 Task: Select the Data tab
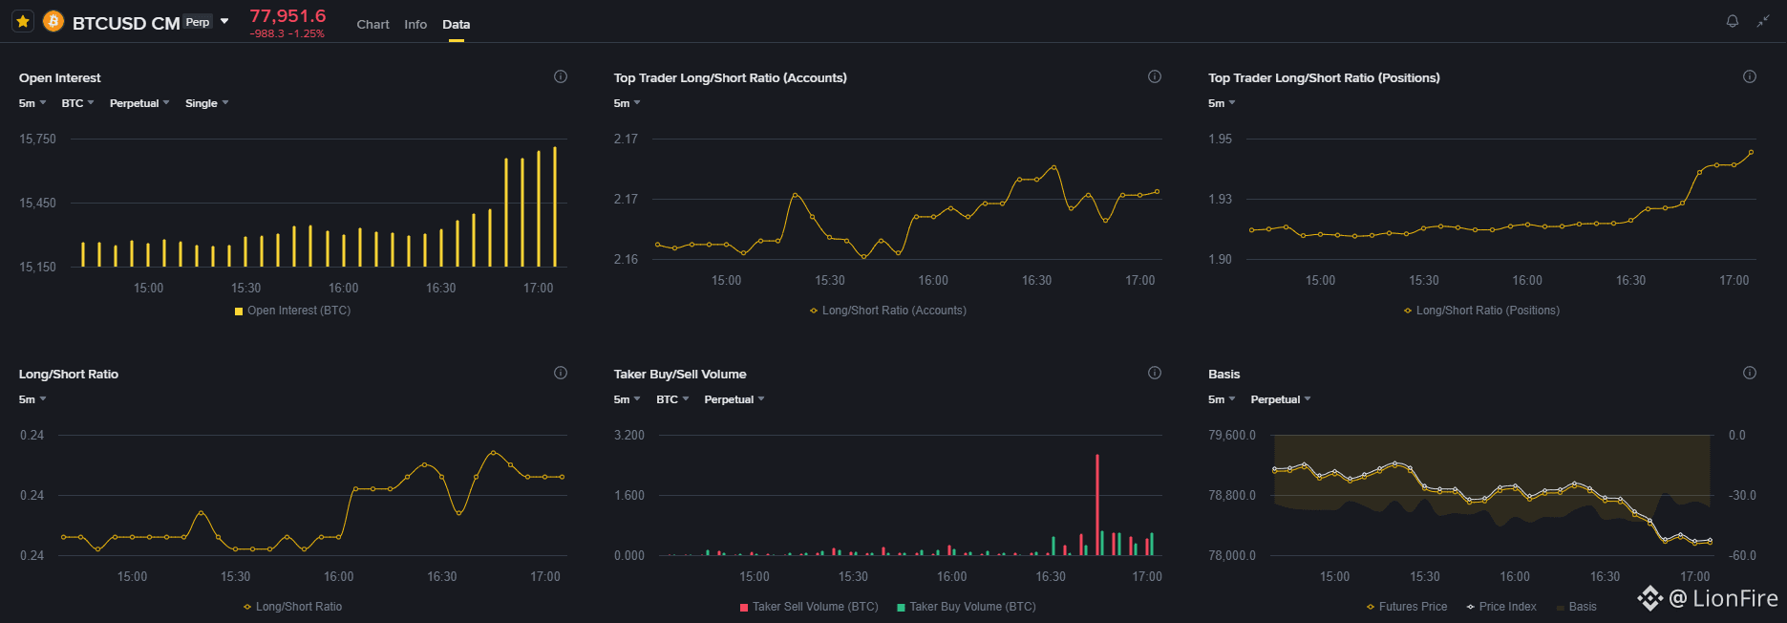(457, 24)
